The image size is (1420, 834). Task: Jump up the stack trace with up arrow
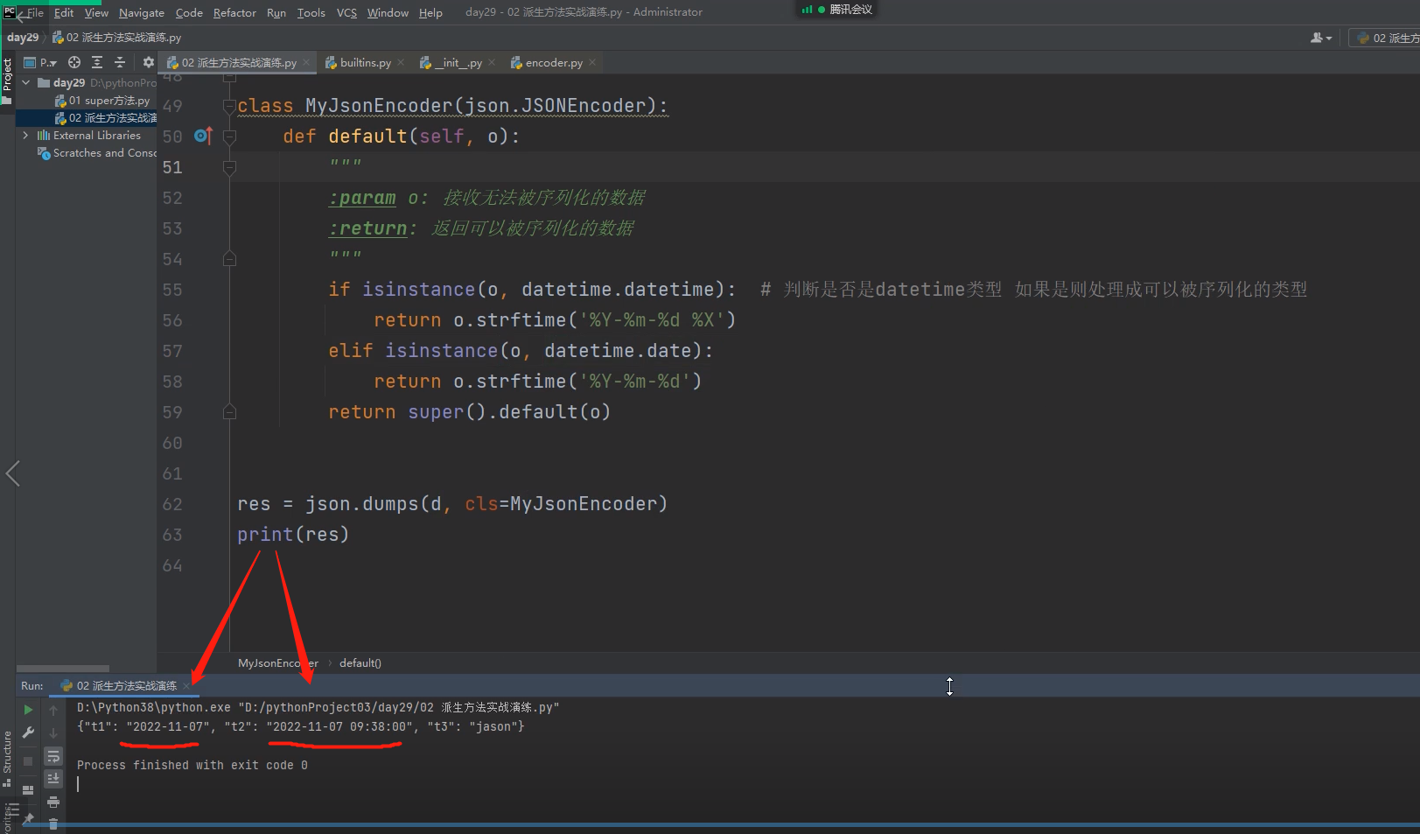[x=53, y=710]
